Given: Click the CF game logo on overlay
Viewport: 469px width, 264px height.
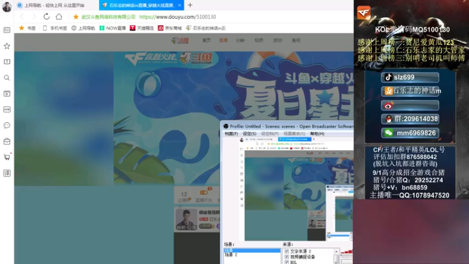Looking at the screenshot, I should click(x=363, y=12).
